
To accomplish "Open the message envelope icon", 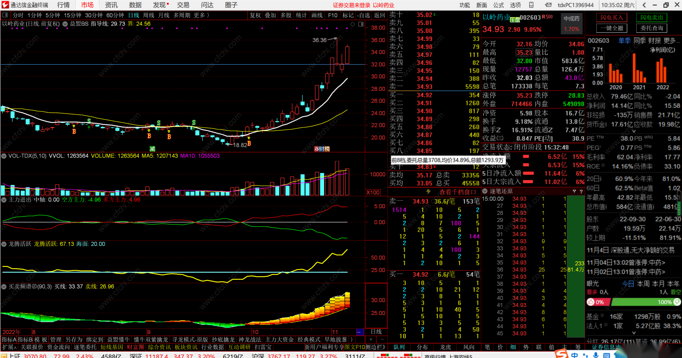I will click(x=548, y=5).
